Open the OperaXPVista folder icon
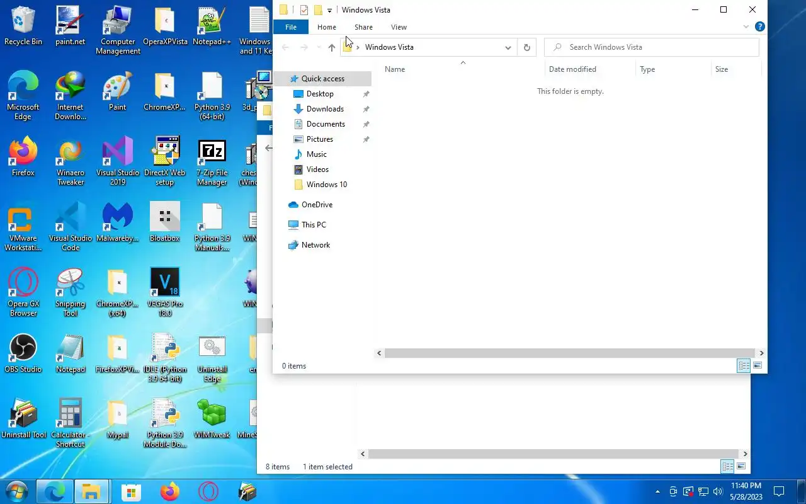 click(x=165, y=26)
